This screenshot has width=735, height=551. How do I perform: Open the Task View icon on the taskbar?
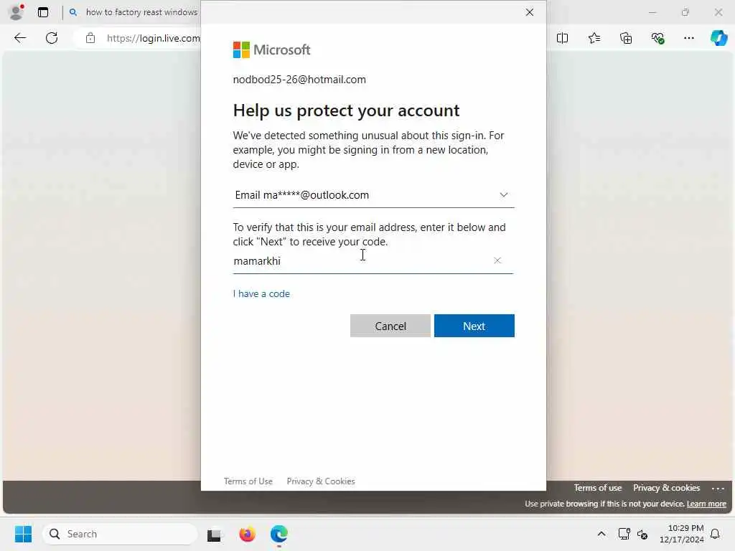click(214, 534)
